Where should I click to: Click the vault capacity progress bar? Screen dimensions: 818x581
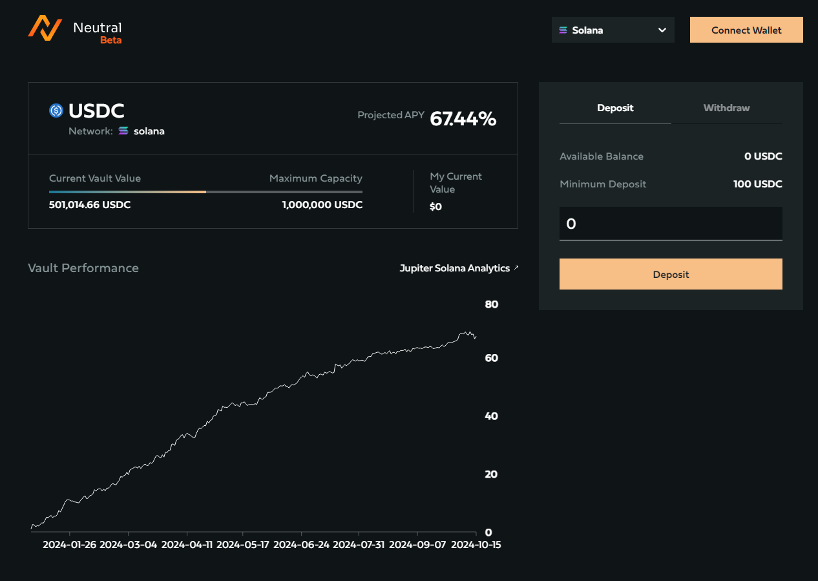tap(205, 192)
